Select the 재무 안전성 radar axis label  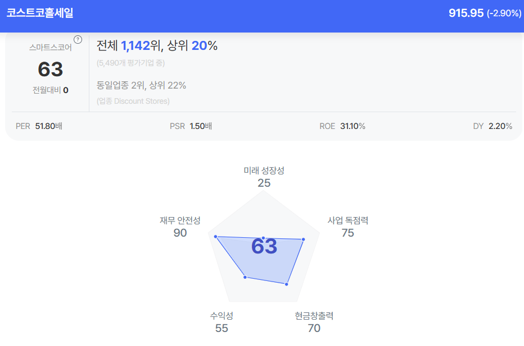coord(180,220)
